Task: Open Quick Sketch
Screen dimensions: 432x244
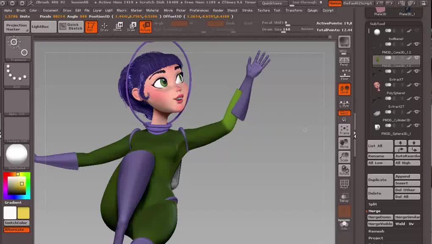Action: coord(71,27)
